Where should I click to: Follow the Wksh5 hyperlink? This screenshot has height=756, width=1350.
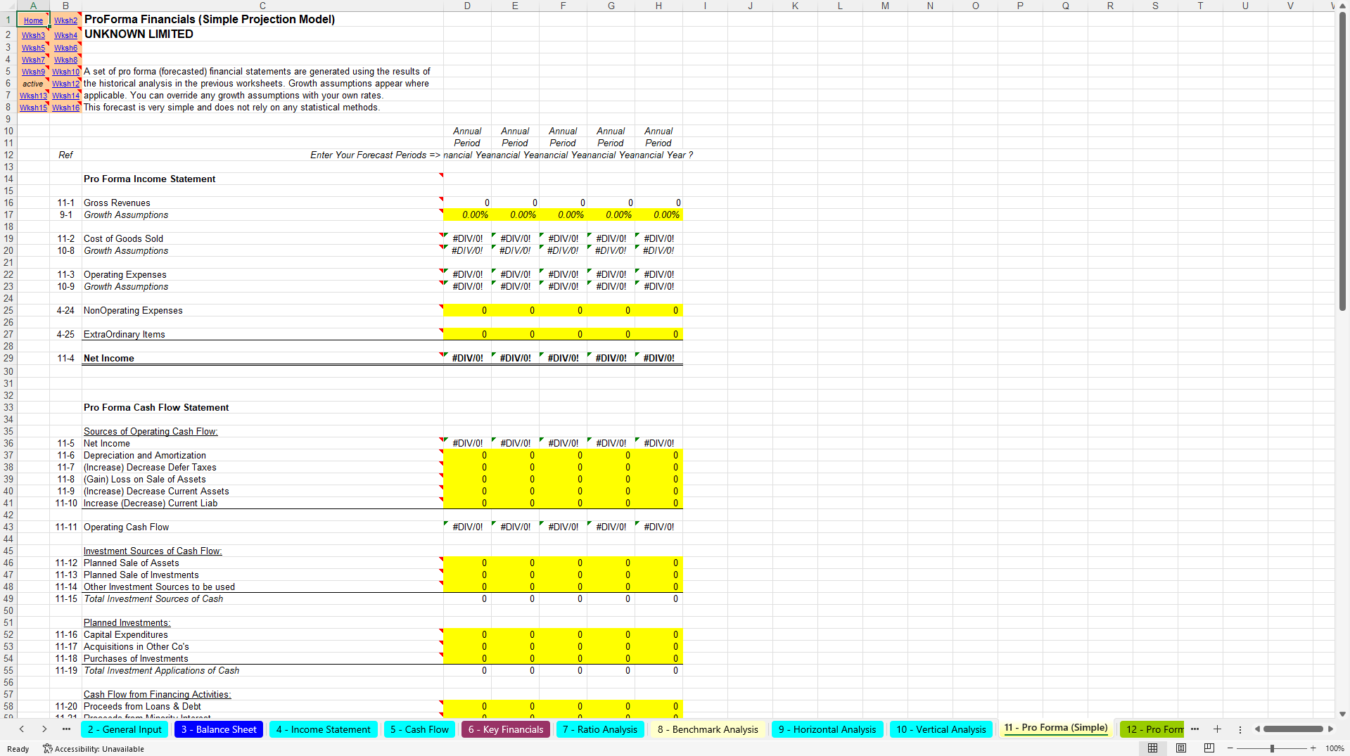pyautogui.click(x=33, y=48)
